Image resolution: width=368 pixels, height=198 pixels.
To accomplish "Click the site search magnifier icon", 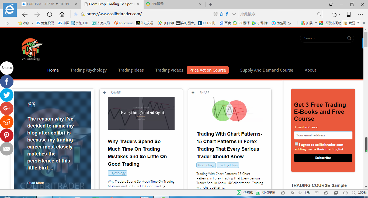I will 349,38.
